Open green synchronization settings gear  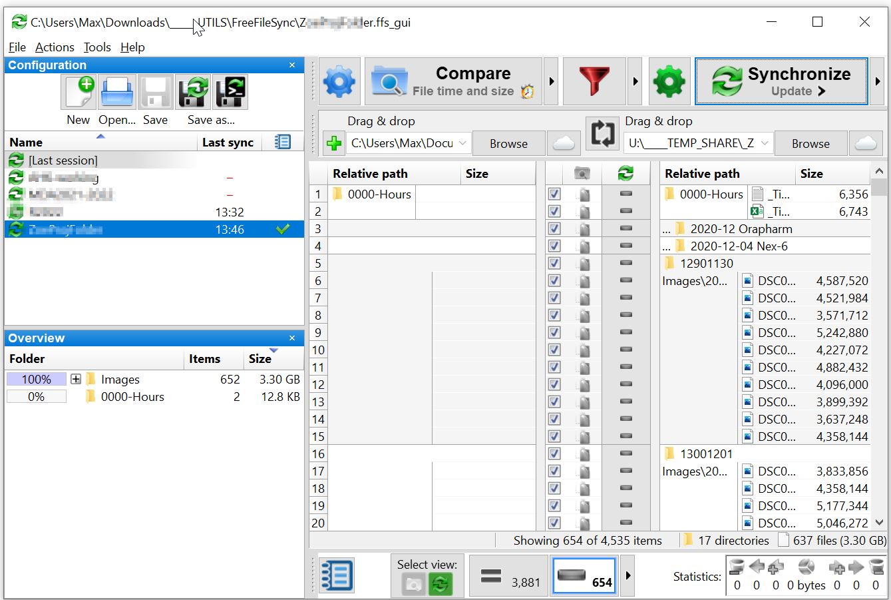tap(669, 82)
